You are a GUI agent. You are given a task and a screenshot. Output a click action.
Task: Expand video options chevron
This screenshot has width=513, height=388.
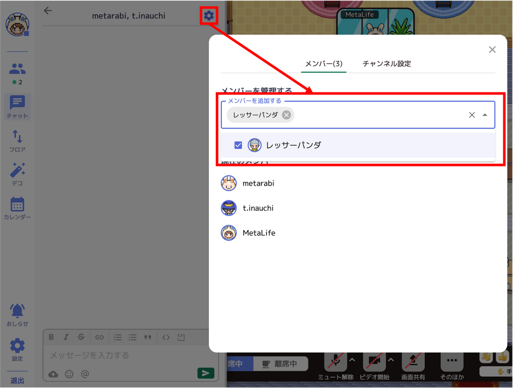(391, 360)
